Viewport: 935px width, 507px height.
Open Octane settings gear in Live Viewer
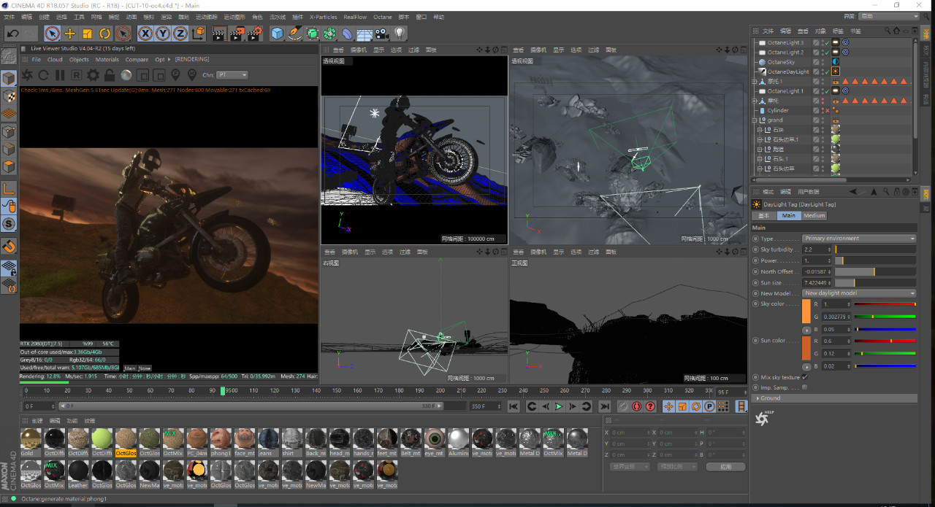coord(93,75)
